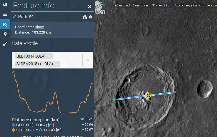Viewport: 217px width, 137px height.
Task: Click the red vertical cursor line in profile
Action: coord(57,93)
